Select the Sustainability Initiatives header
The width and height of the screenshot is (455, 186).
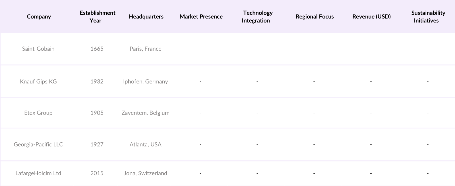point(427,17)
